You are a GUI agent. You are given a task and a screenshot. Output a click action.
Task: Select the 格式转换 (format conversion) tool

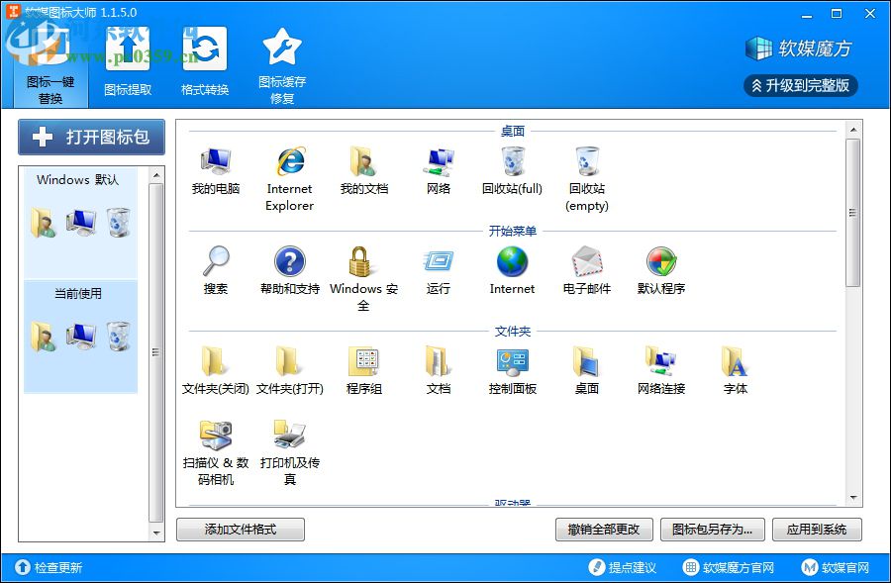[x=204, y=59]
